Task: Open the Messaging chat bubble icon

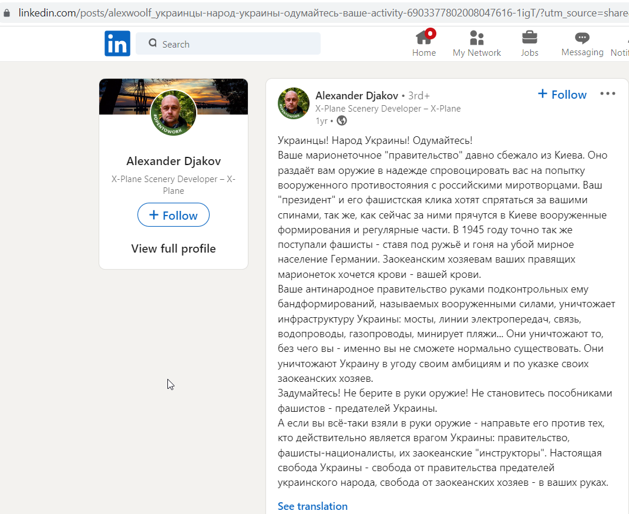Action: (x=582, y=38)
